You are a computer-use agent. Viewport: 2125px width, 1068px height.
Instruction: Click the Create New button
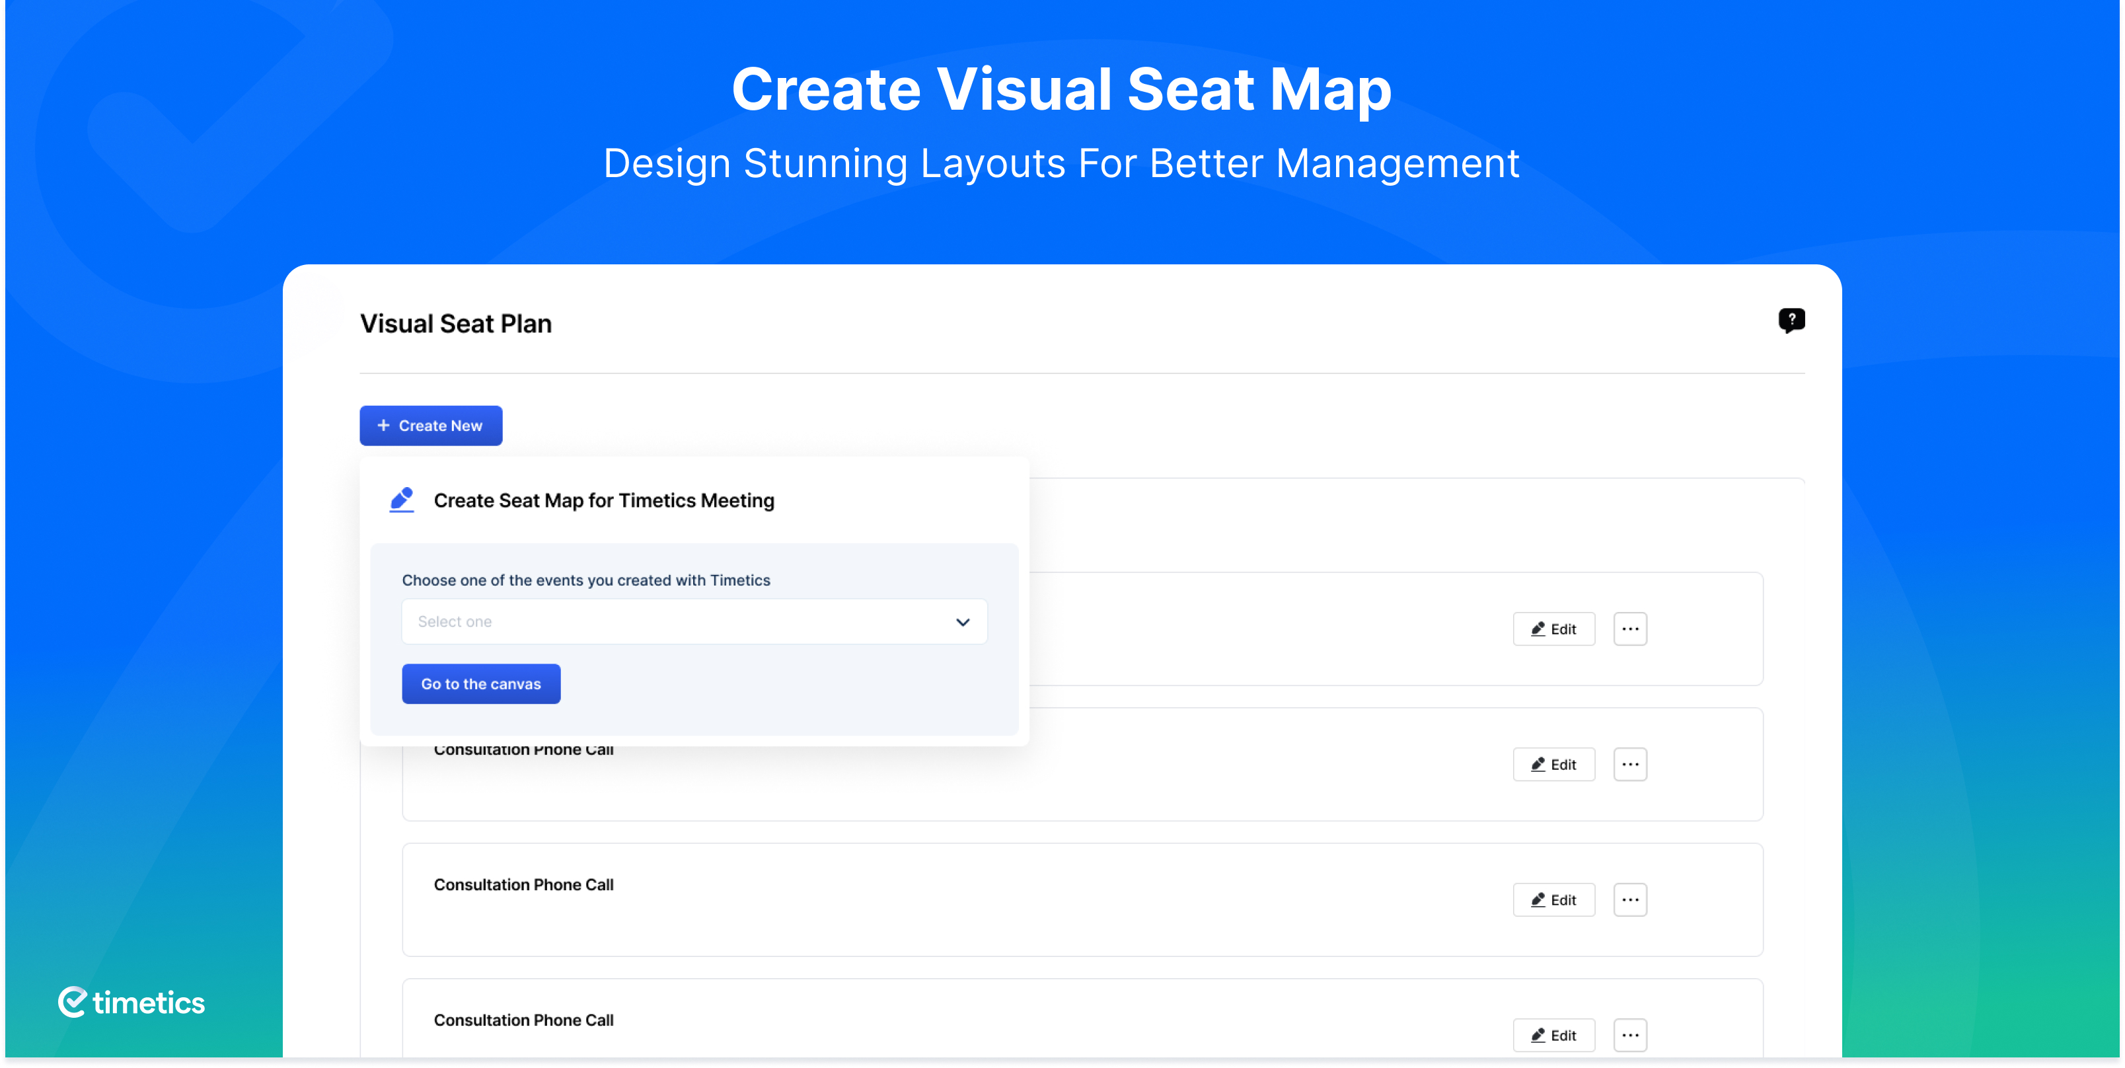[431, 426]
